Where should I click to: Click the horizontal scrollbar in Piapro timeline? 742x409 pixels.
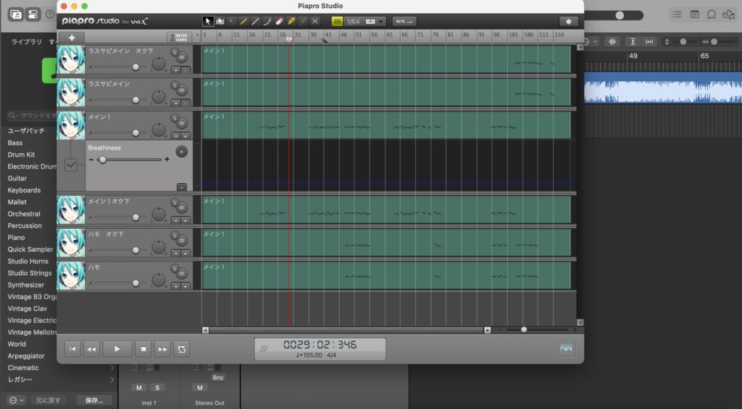346,330
